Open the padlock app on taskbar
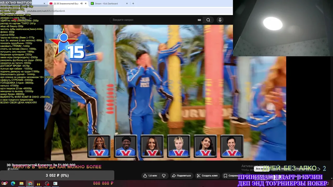This screenshot has height=187, width=333. click(x=39, y=184)
